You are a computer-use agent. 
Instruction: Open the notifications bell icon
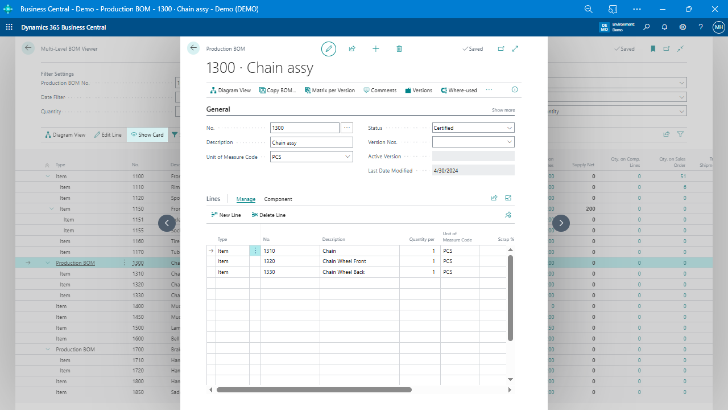664,27
